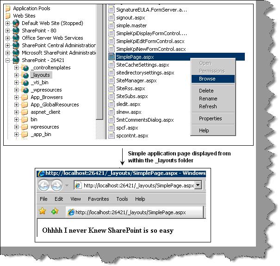Image resolution: width=280 pixels, height=266 pixels.
Task: Expand the Office Server Web Services node
Action: click(7, 38)
